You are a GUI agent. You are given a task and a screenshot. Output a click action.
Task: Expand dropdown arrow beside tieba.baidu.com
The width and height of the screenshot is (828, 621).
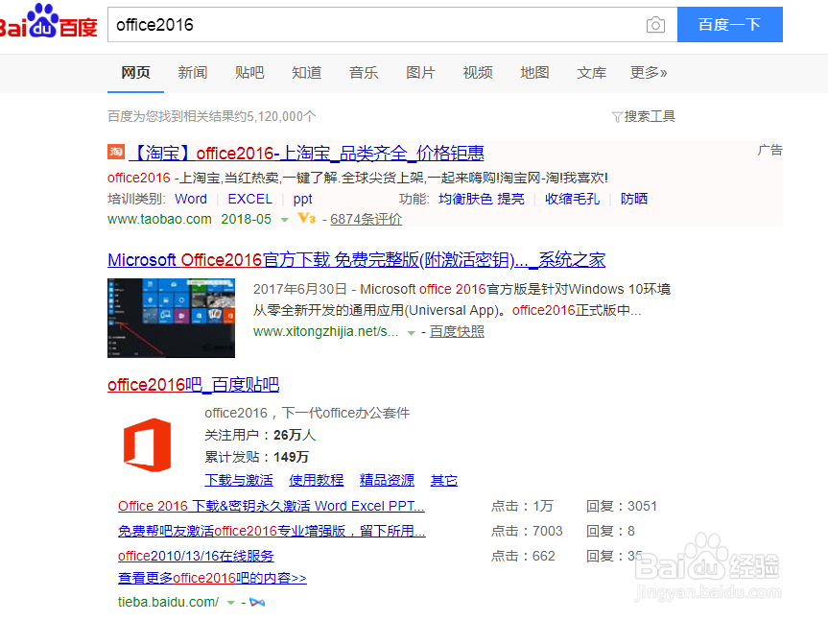[x=231, y=603]
